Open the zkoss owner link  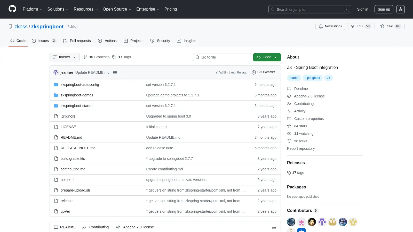[21, 27]
